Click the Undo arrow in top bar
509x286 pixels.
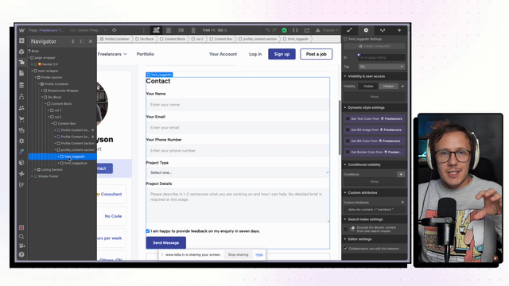267,30
